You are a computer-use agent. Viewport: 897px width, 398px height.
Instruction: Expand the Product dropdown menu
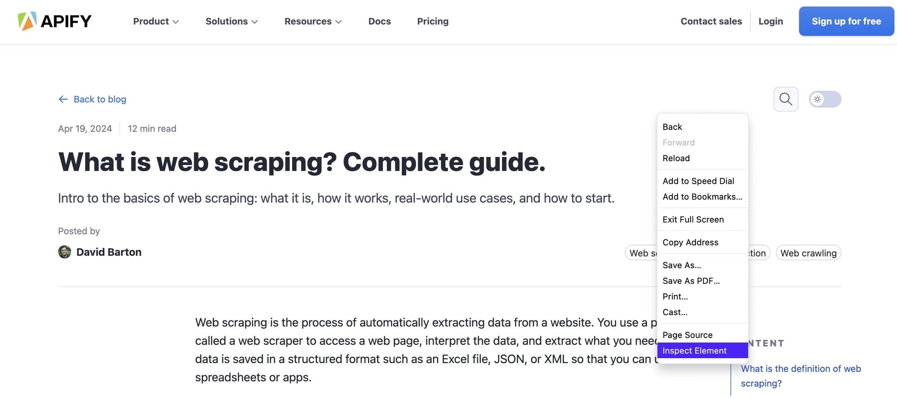pyautogui.click(x=156, y=21)
